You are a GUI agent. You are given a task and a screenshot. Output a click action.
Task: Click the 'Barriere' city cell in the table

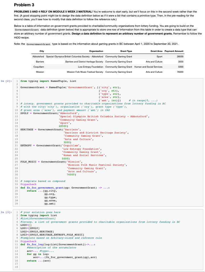pyautogui.click(x=40, y=62)
